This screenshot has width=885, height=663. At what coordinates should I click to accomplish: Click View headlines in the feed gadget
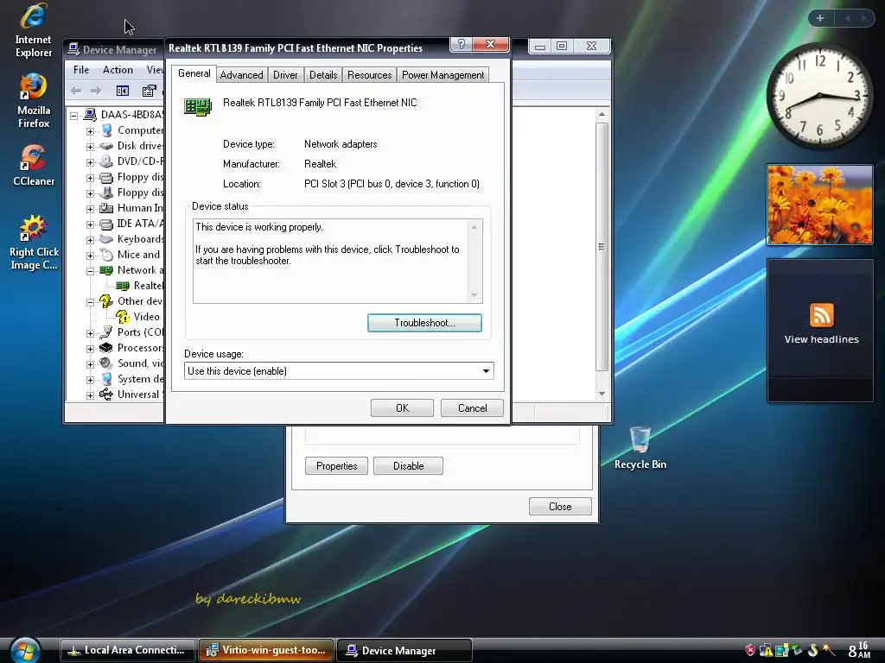click(821, 339)
